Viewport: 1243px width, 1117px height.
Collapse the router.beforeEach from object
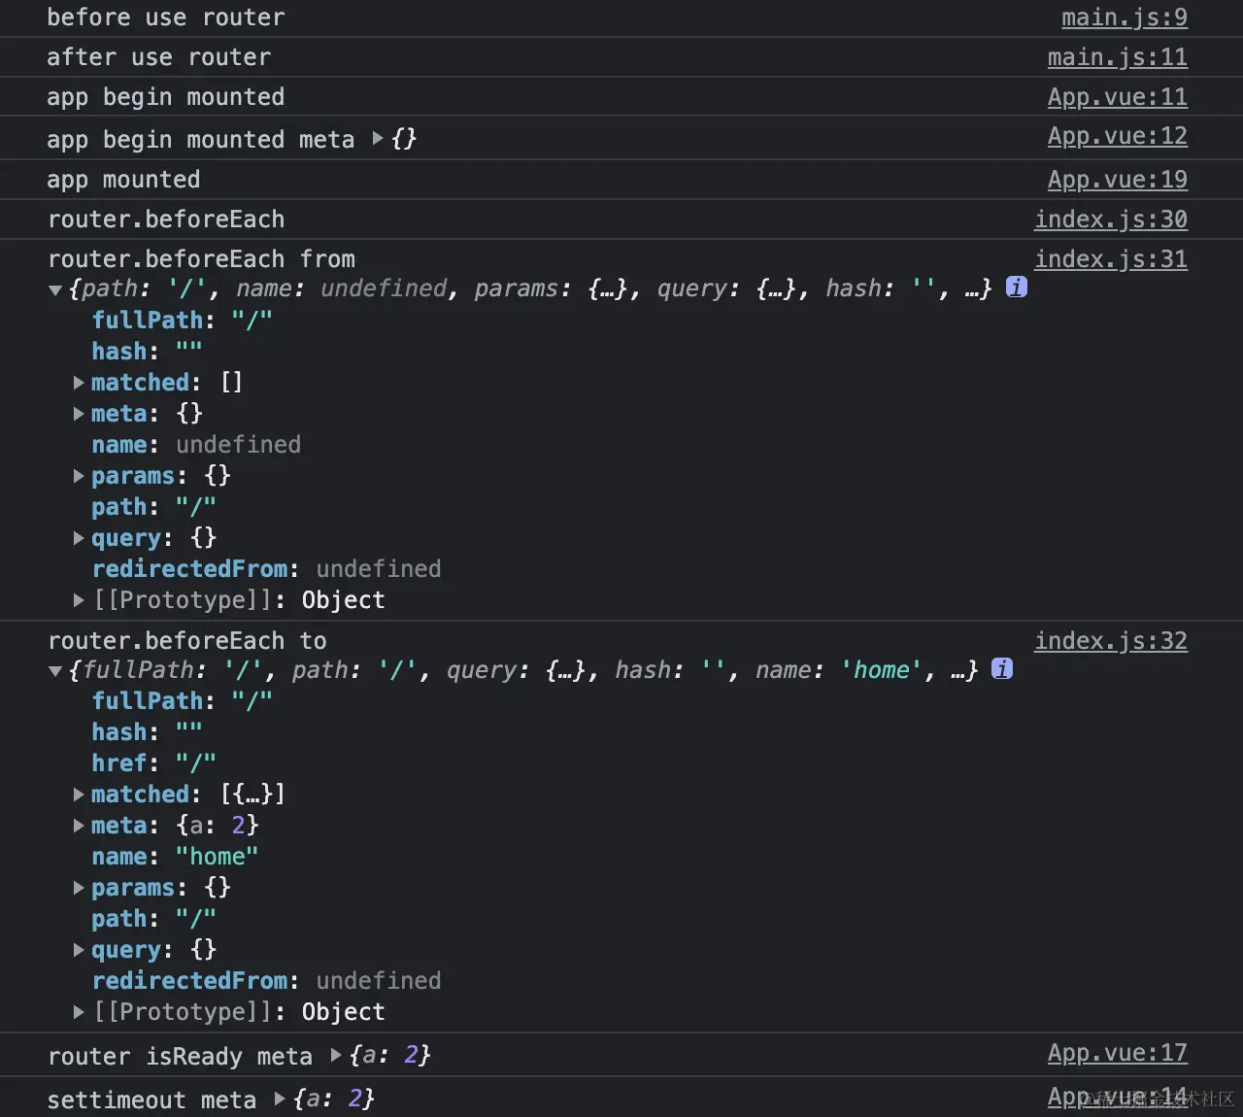55,289
